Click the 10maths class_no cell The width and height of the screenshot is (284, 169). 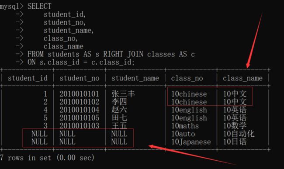click(x=185, y=126)
